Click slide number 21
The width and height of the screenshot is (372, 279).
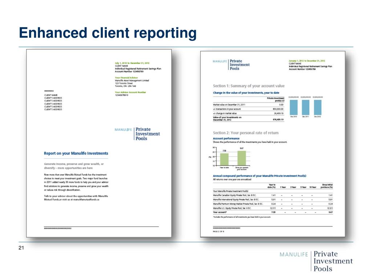21,248
